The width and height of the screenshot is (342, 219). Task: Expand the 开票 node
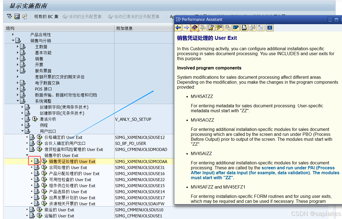(18, 65)
